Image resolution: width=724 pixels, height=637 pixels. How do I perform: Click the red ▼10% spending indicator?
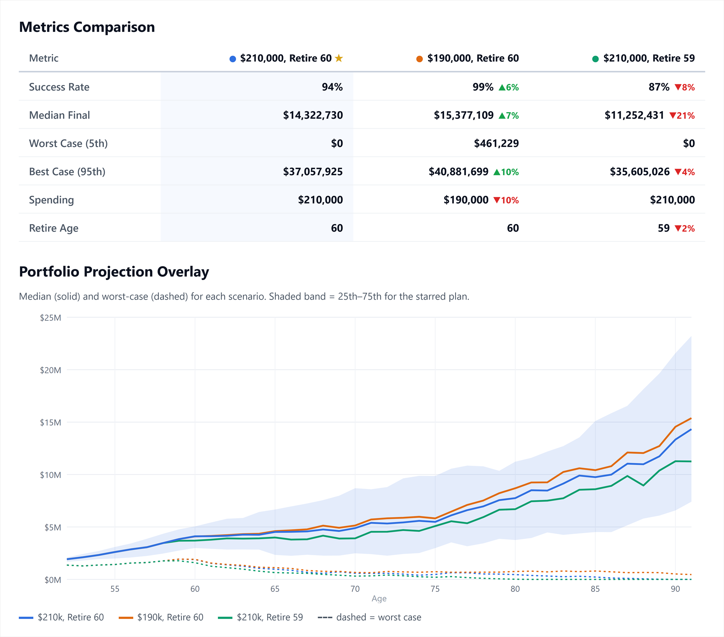pyautogui.click(x=506, y=200)
